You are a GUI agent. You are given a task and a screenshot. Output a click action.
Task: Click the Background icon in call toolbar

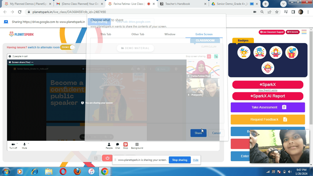137,146
